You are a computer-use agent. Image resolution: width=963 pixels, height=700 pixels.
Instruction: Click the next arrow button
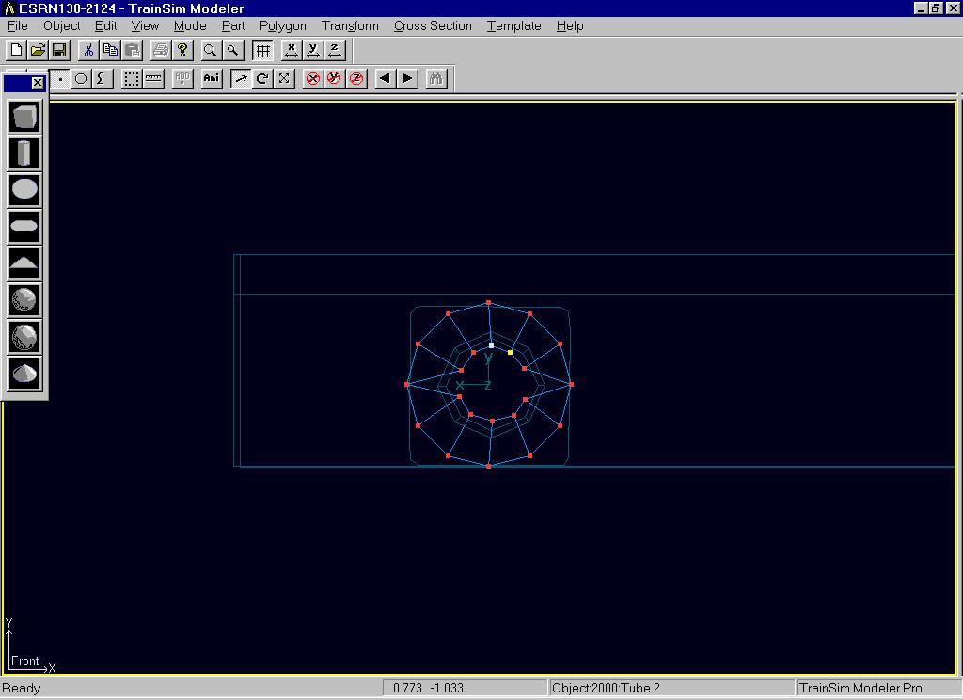(x=407, y=78)
